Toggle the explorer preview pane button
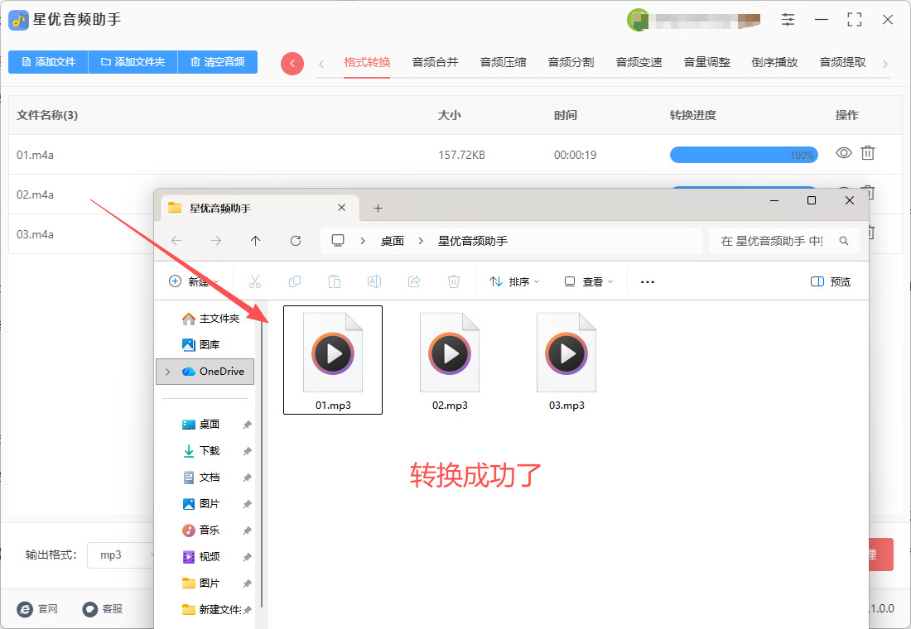 831,281
